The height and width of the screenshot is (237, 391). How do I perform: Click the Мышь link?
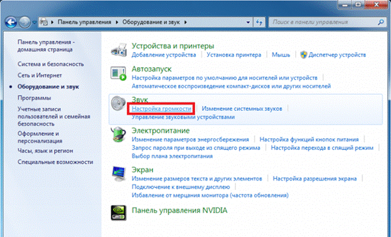pyautogui.click(x=281, y=55)
